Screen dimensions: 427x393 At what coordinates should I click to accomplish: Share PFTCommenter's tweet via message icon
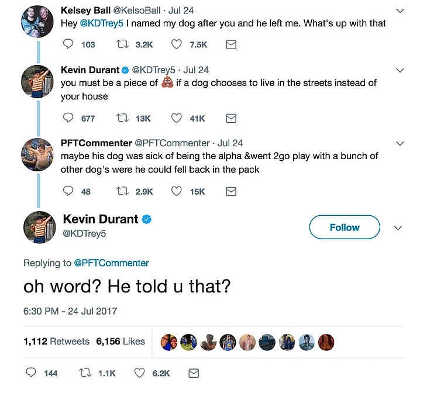coord(230,191)
